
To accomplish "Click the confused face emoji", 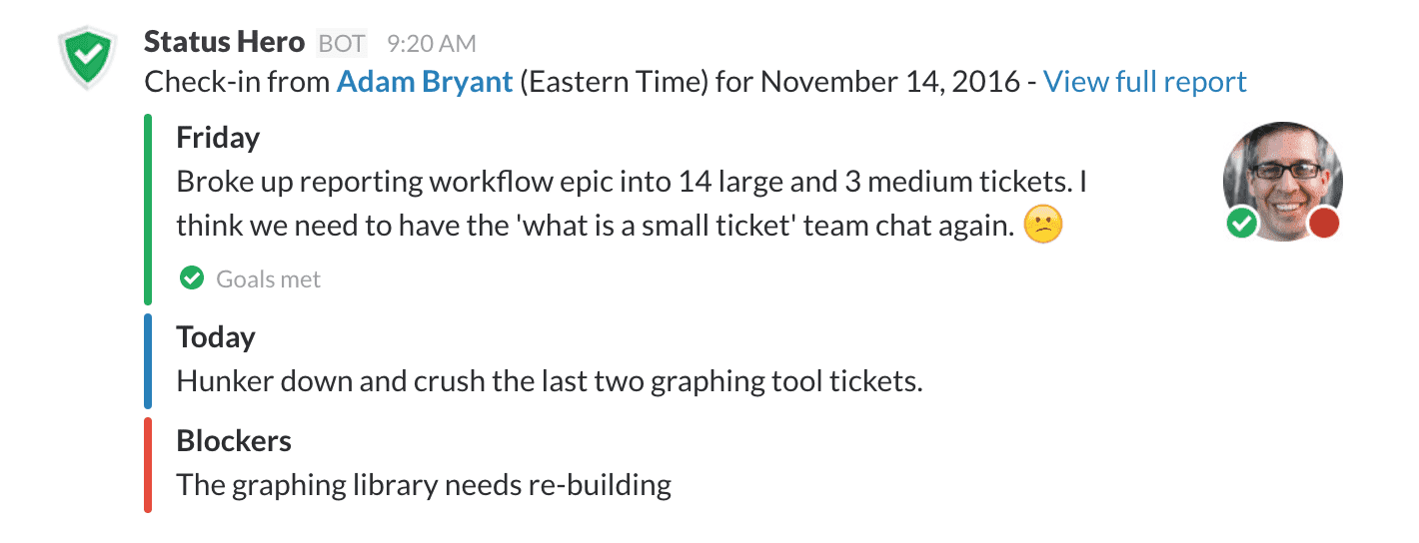I will click(x=1044, y=226).
